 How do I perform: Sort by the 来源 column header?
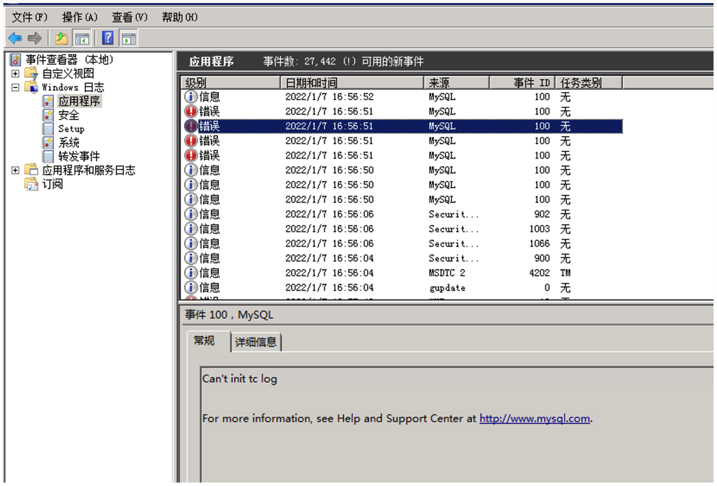(x=457, y=83)
